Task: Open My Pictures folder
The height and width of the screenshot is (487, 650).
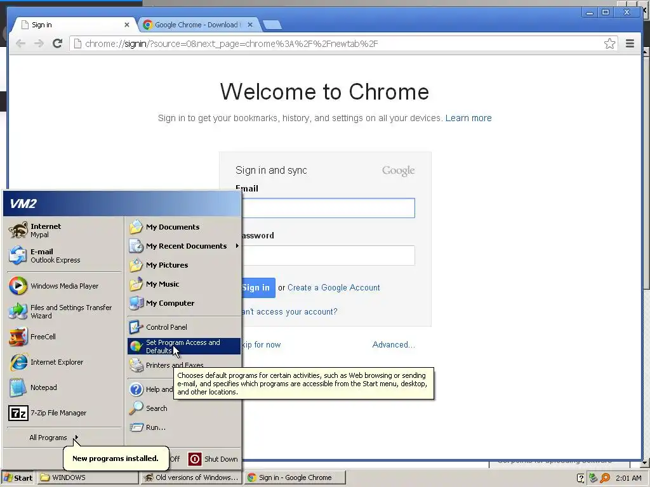Action: click(x=183, y=265)
